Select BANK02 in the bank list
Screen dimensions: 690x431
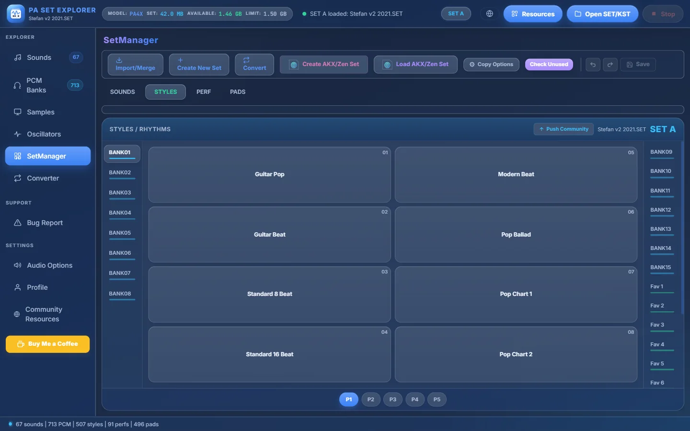tap(122, 174)
